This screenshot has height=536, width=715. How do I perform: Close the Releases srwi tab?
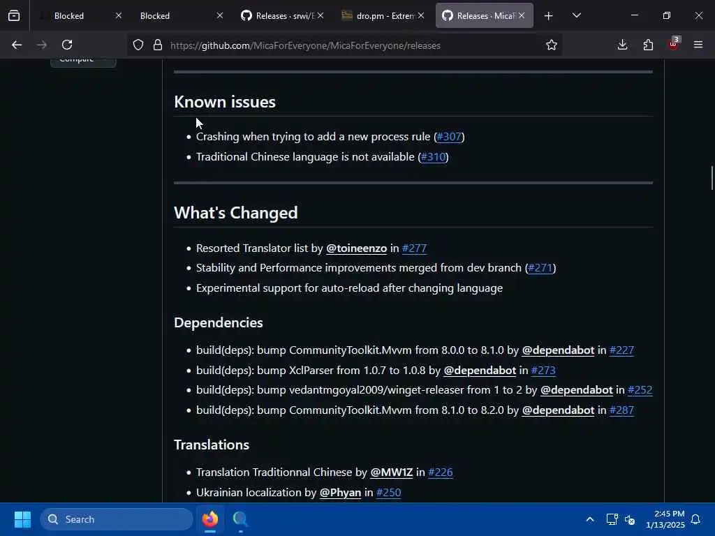click(320, 15)
